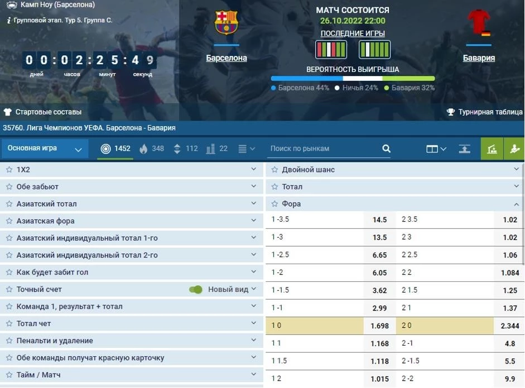The height and width of the screenshot is (388, 525).
Task: Favorite the Тотал чет market star
Action: pos(9,323)
